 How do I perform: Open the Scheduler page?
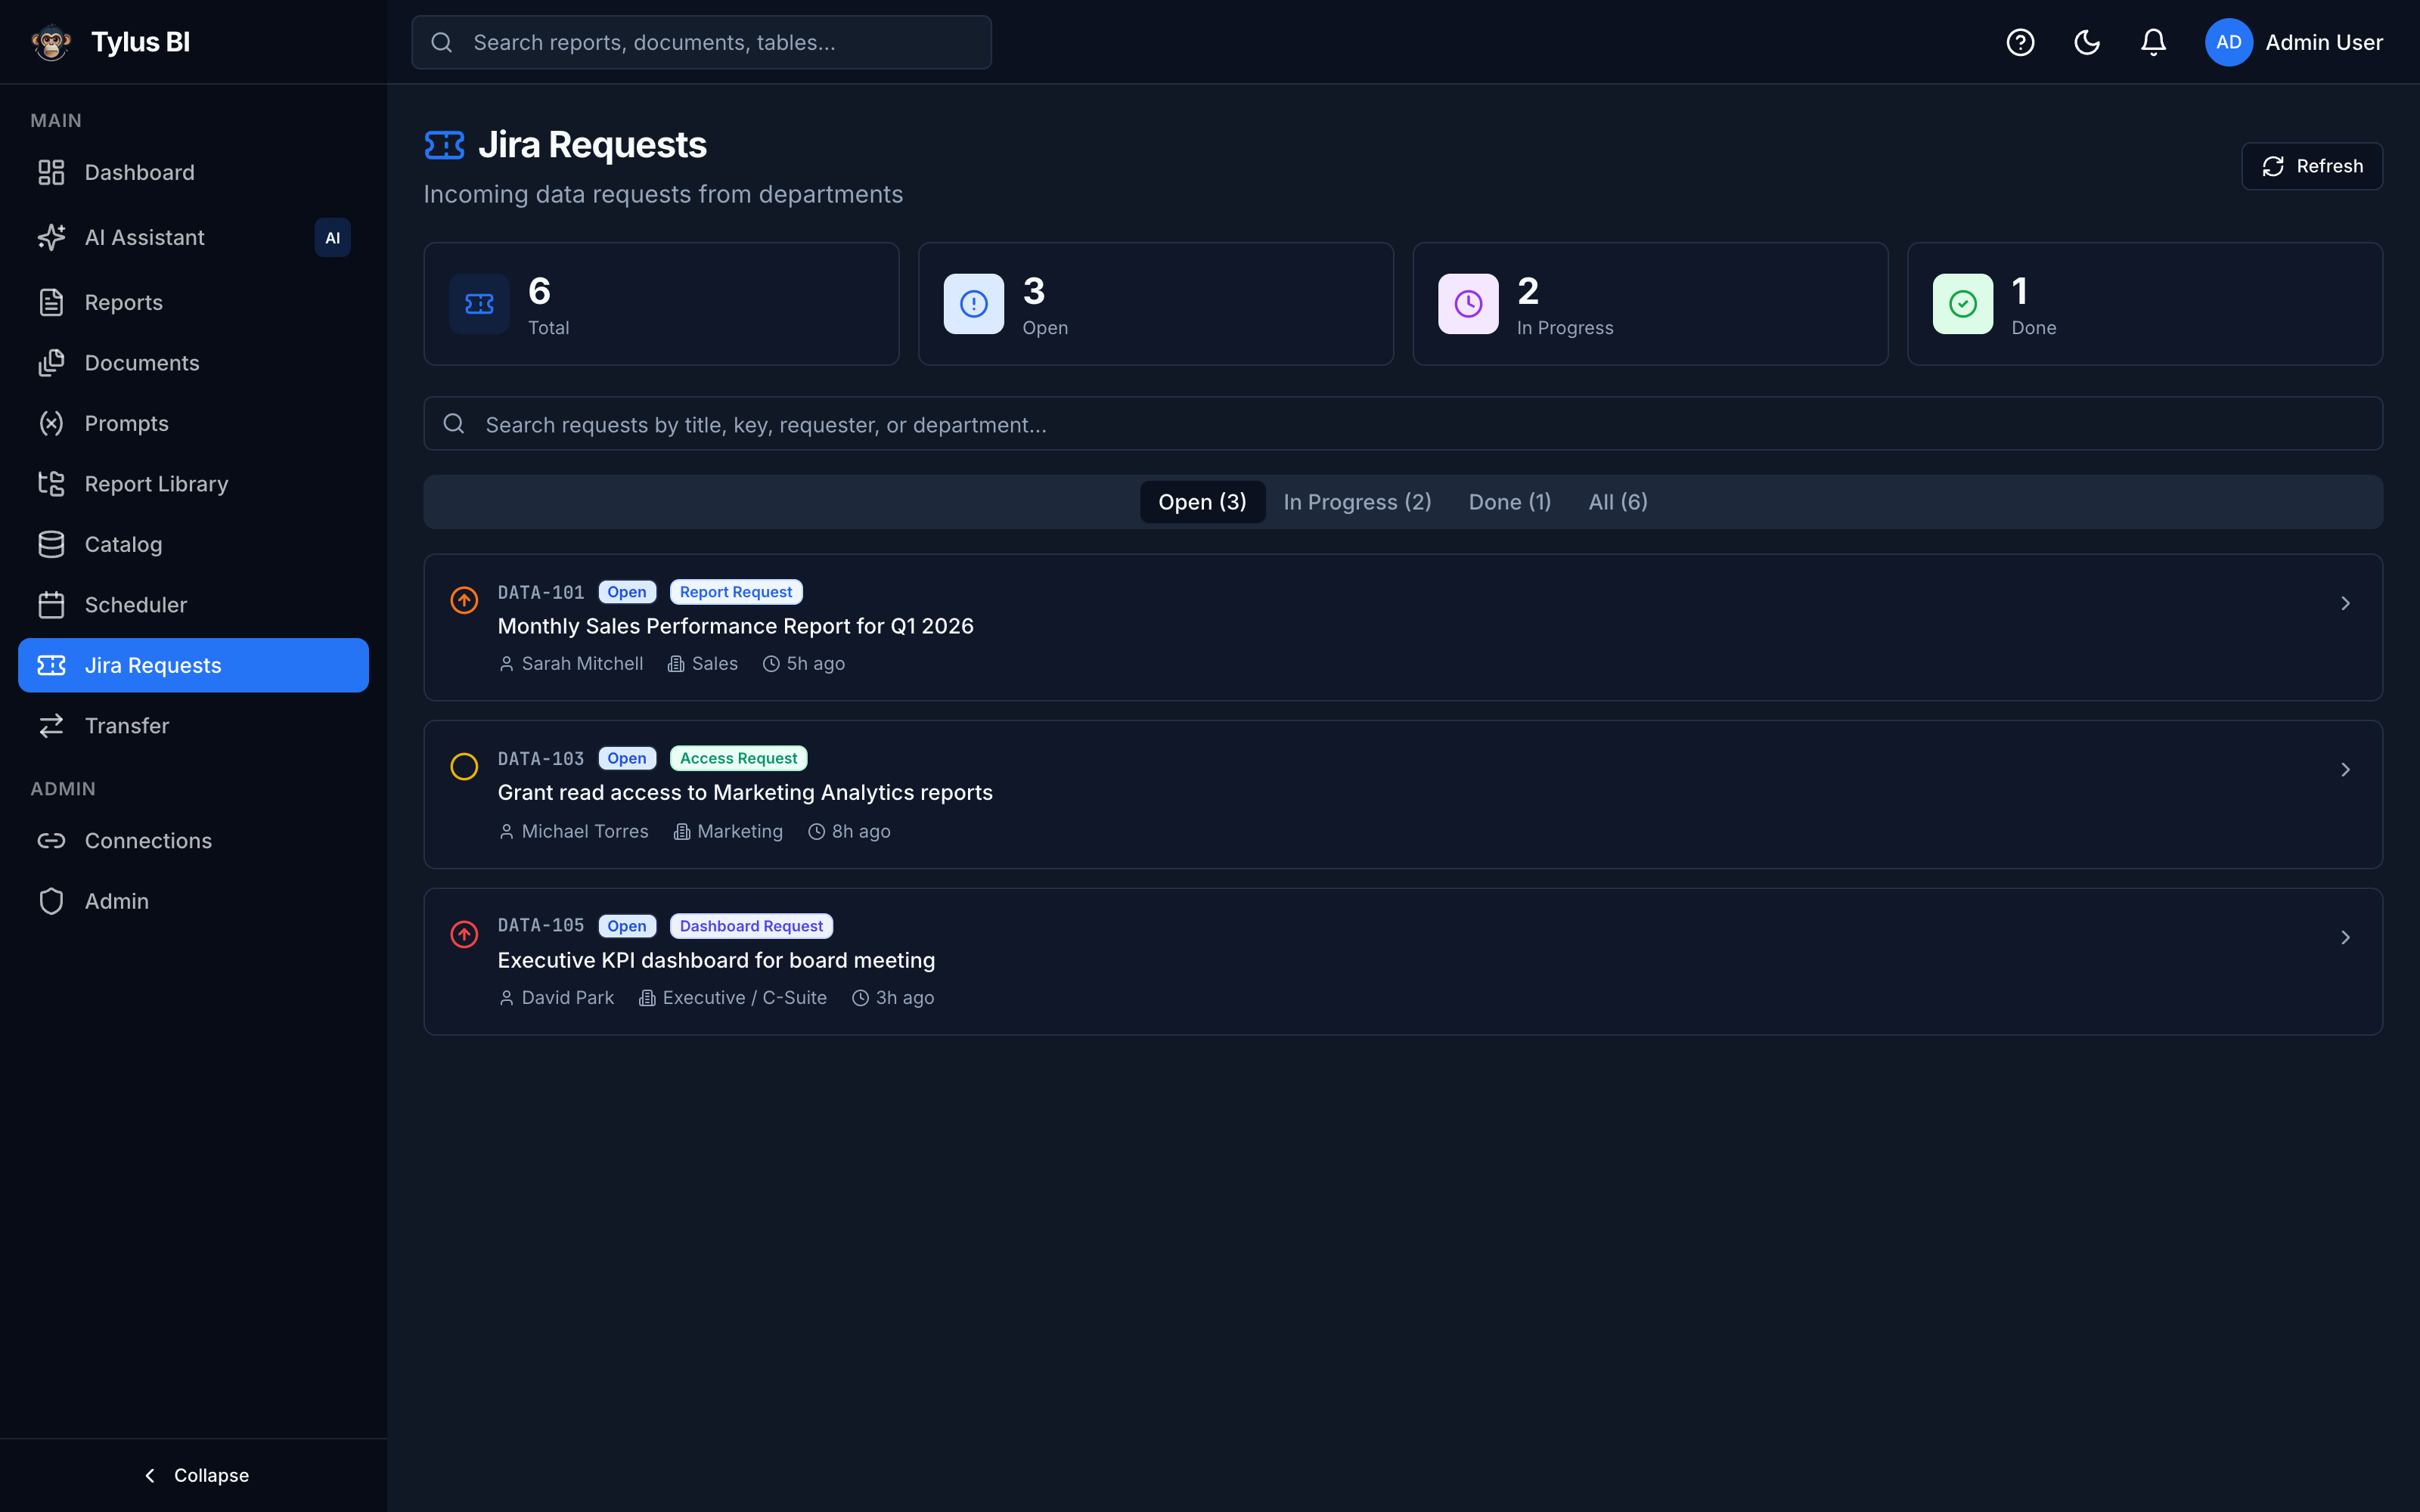193,605
